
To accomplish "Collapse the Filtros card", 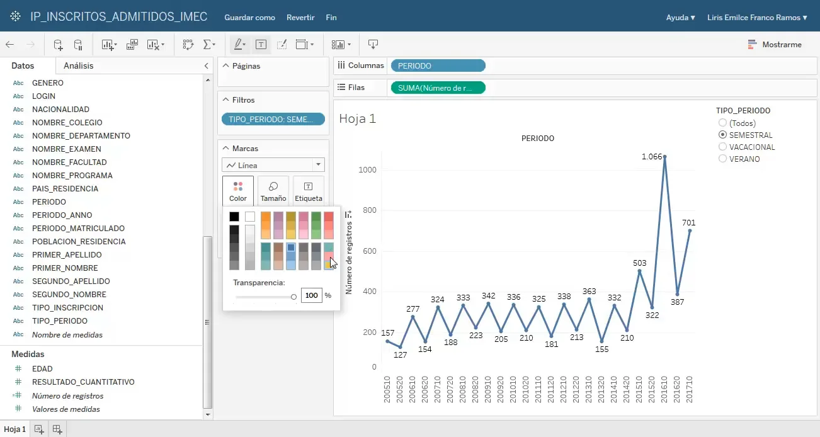I will [226, 99].
